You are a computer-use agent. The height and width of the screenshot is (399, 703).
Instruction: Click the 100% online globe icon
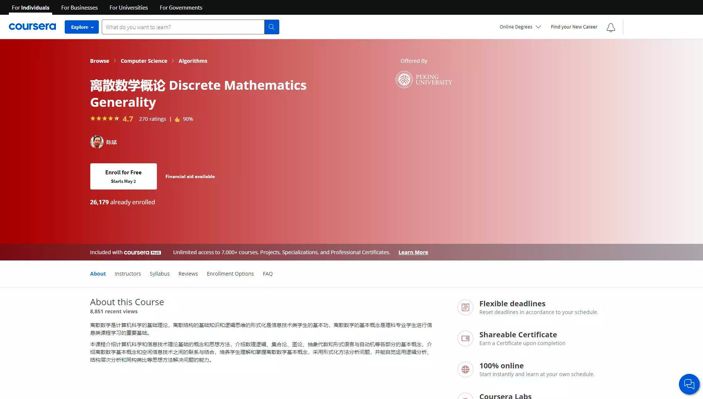click(465, 369)
